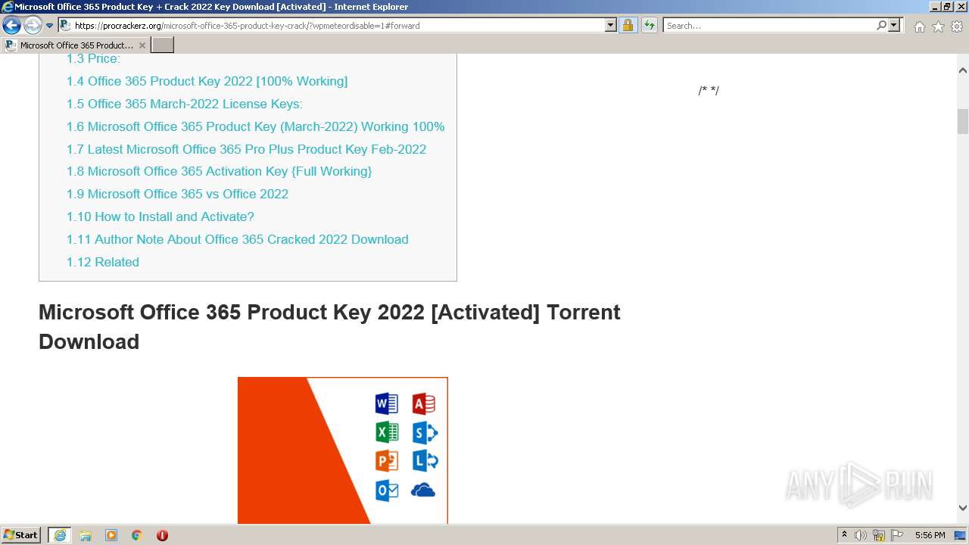This screenshot has height=545, width=969.
Task: Open 1.11 Author Note About Office 365 link
Action: [237, 239]
